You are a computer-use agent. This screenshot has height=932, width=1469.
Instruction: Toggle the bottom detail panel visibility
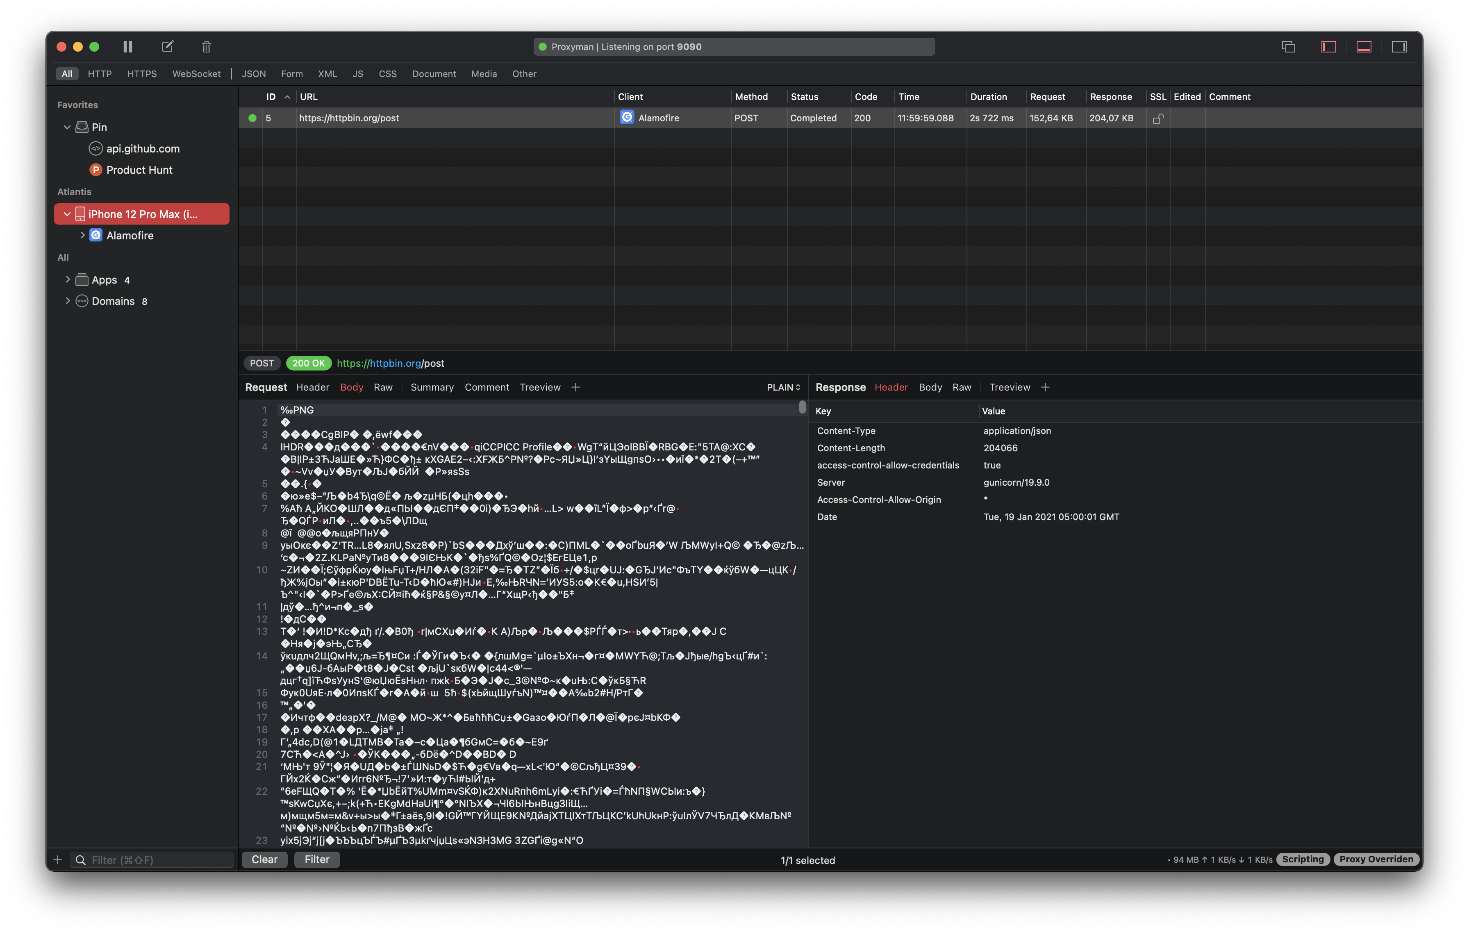tap(1364, 46)
